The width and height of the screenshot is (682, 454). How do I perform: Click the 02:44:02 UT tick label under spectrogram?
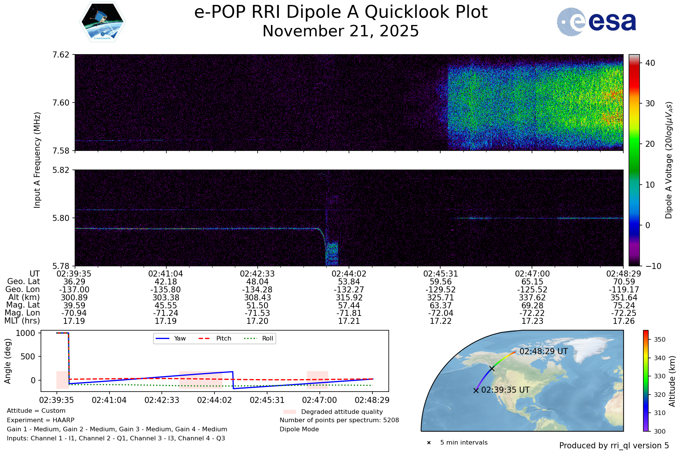tap(349, 274)
